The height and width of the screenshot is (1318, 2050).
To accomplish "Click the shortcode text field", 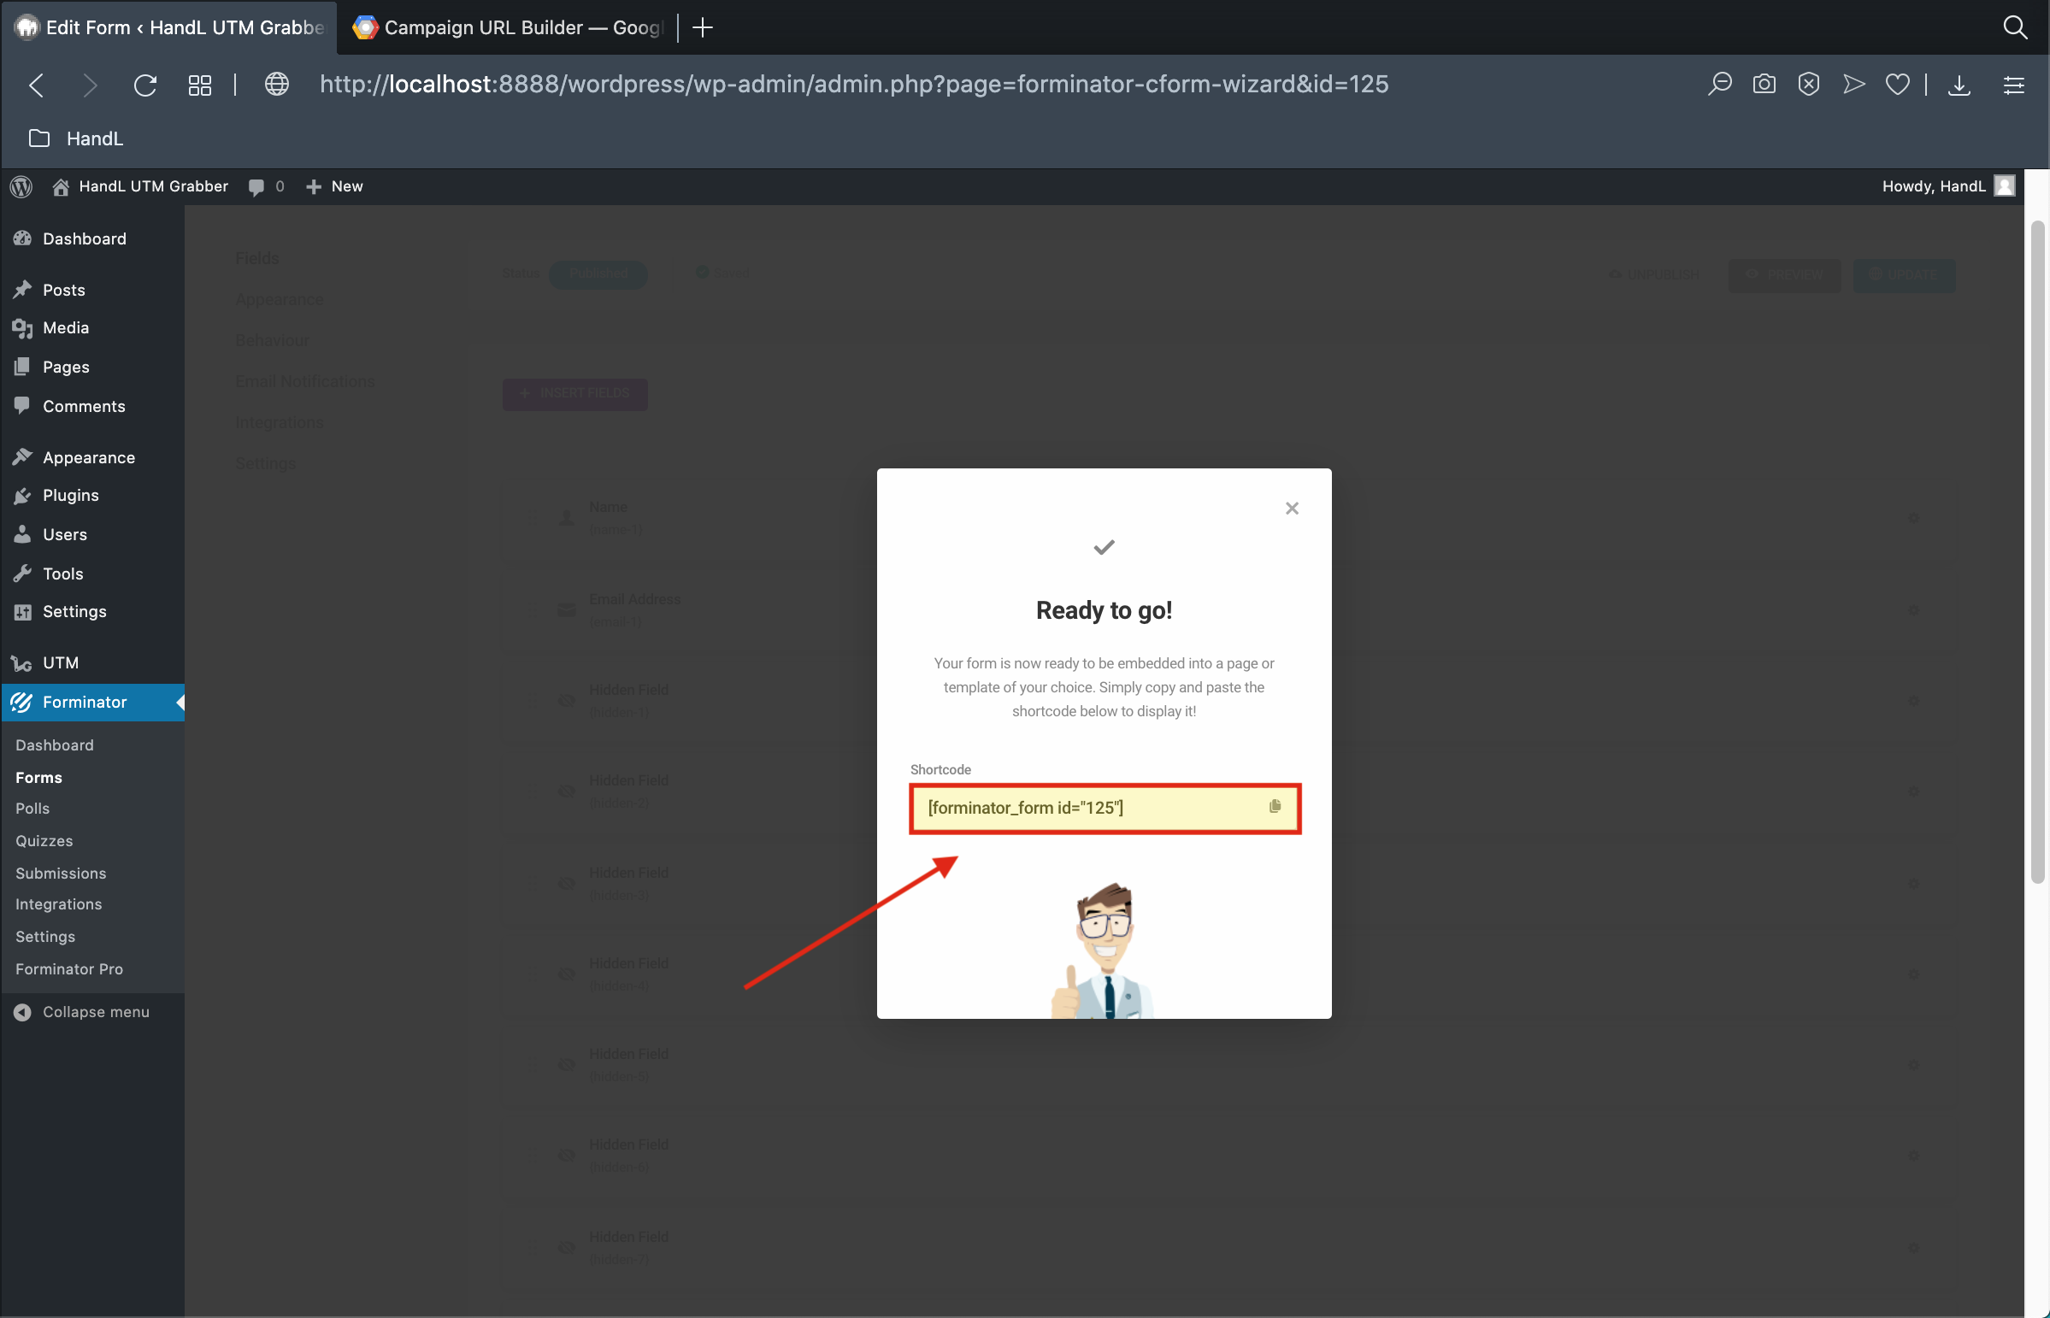I will point(1087,808).
